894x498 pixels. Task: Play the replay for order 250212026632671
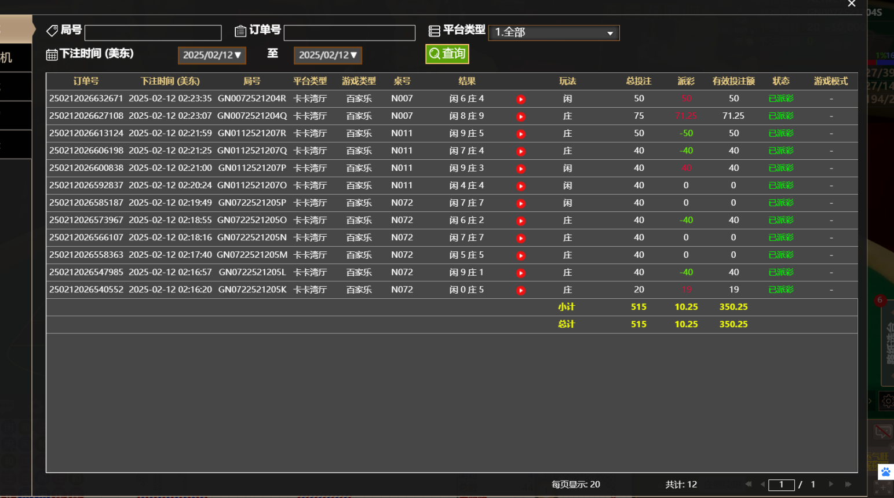click(x=520, y=98)
